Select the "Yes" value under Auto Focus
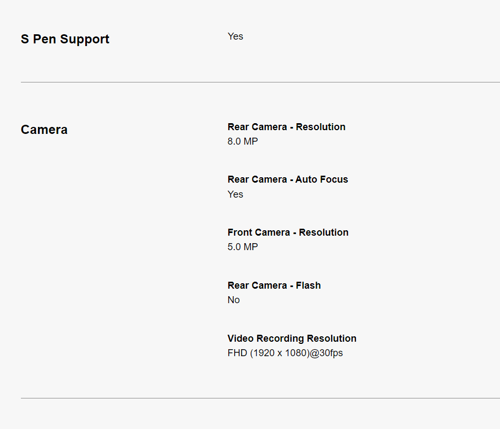This screenshot has height=429, width=500. pyautogui.click(x=235, y=194)
